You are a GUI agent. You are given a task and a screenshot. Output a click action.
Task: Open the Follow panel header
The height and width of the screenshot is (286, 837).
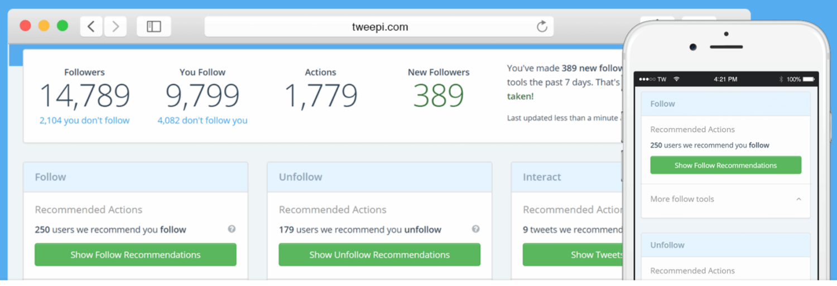(135, 177)
